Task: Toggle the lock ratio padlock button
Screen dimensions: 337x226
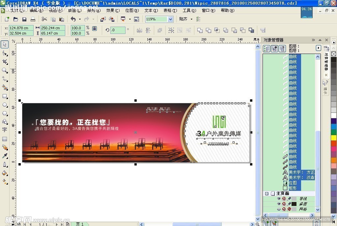Action: coord(95,29)
